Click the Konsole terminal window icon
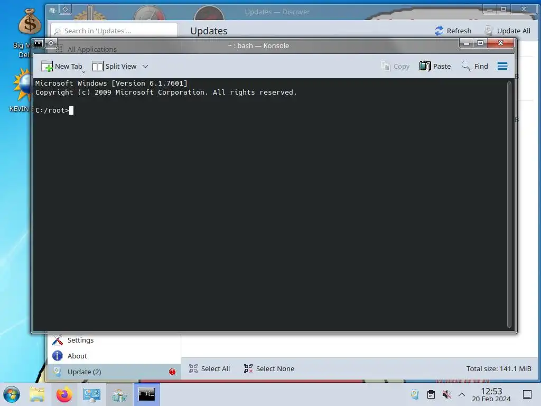This screenshot has height=406, width=541. click(x=38, y=43)
